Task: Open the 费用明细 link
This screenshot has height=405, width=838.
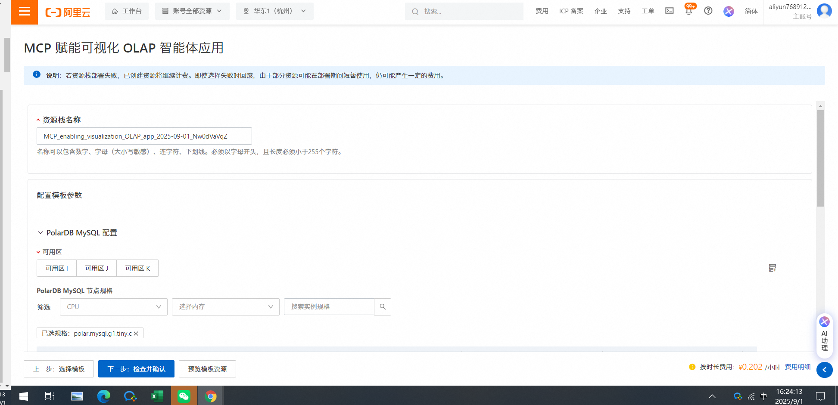Action: 798,367
